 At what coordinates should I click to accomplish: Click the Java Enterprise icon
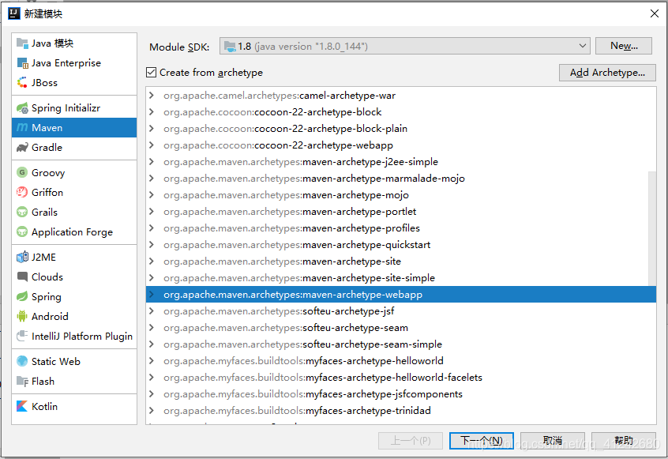point(22,63)
